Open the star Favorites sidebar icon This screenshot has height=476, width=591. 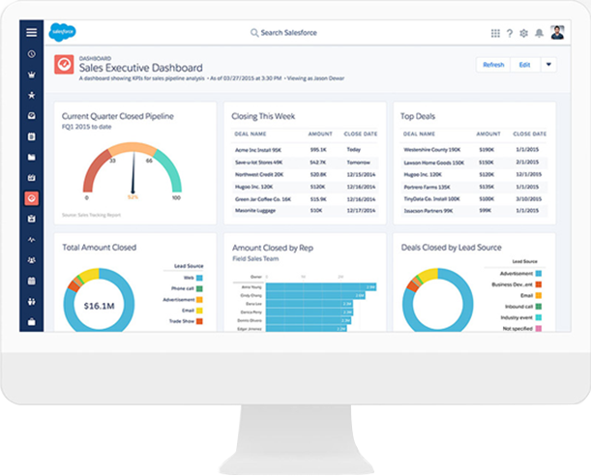point(32,96)
